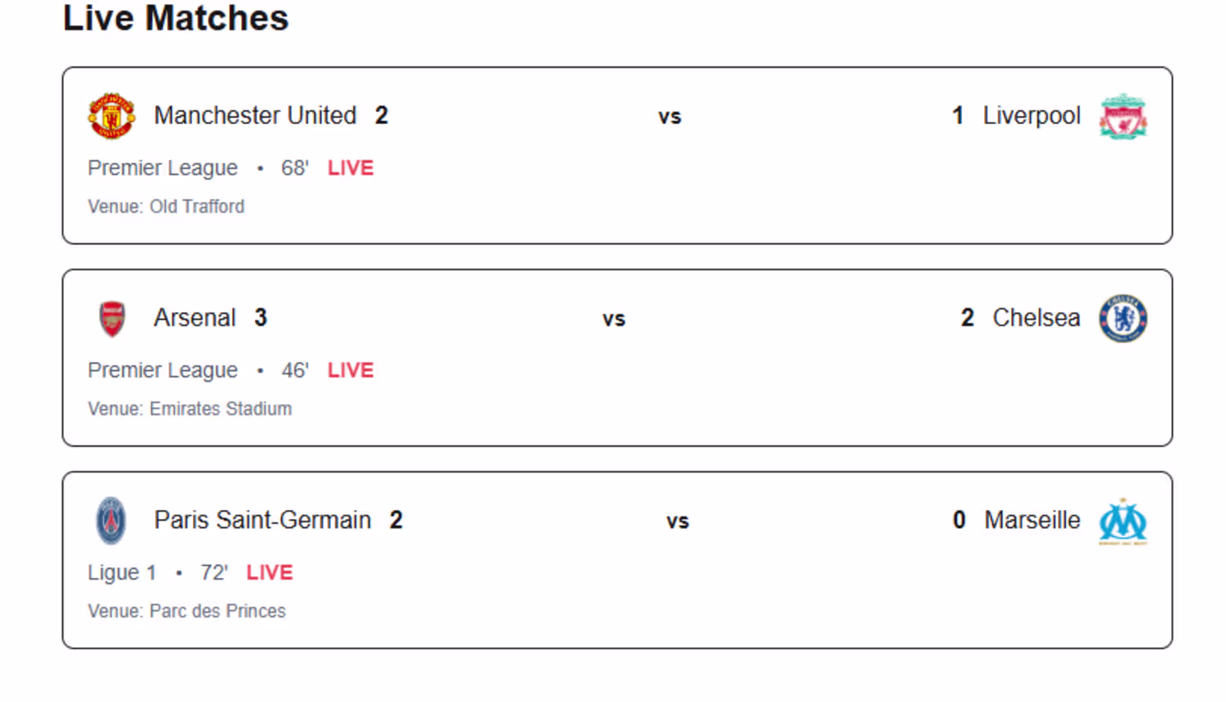Click the Liverpool club crest

click(x=1123, y=116)
